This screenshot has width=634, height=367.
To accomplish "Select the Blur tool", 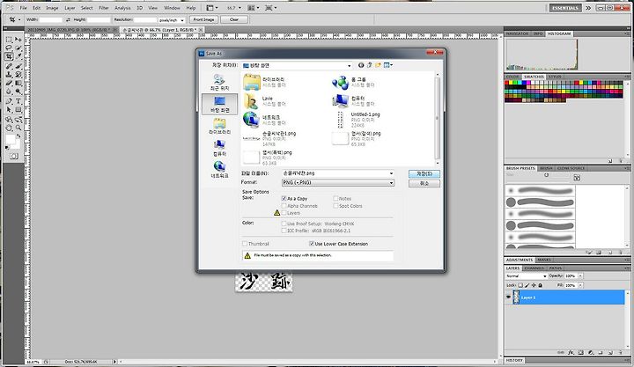I will (x=9, y=92).
